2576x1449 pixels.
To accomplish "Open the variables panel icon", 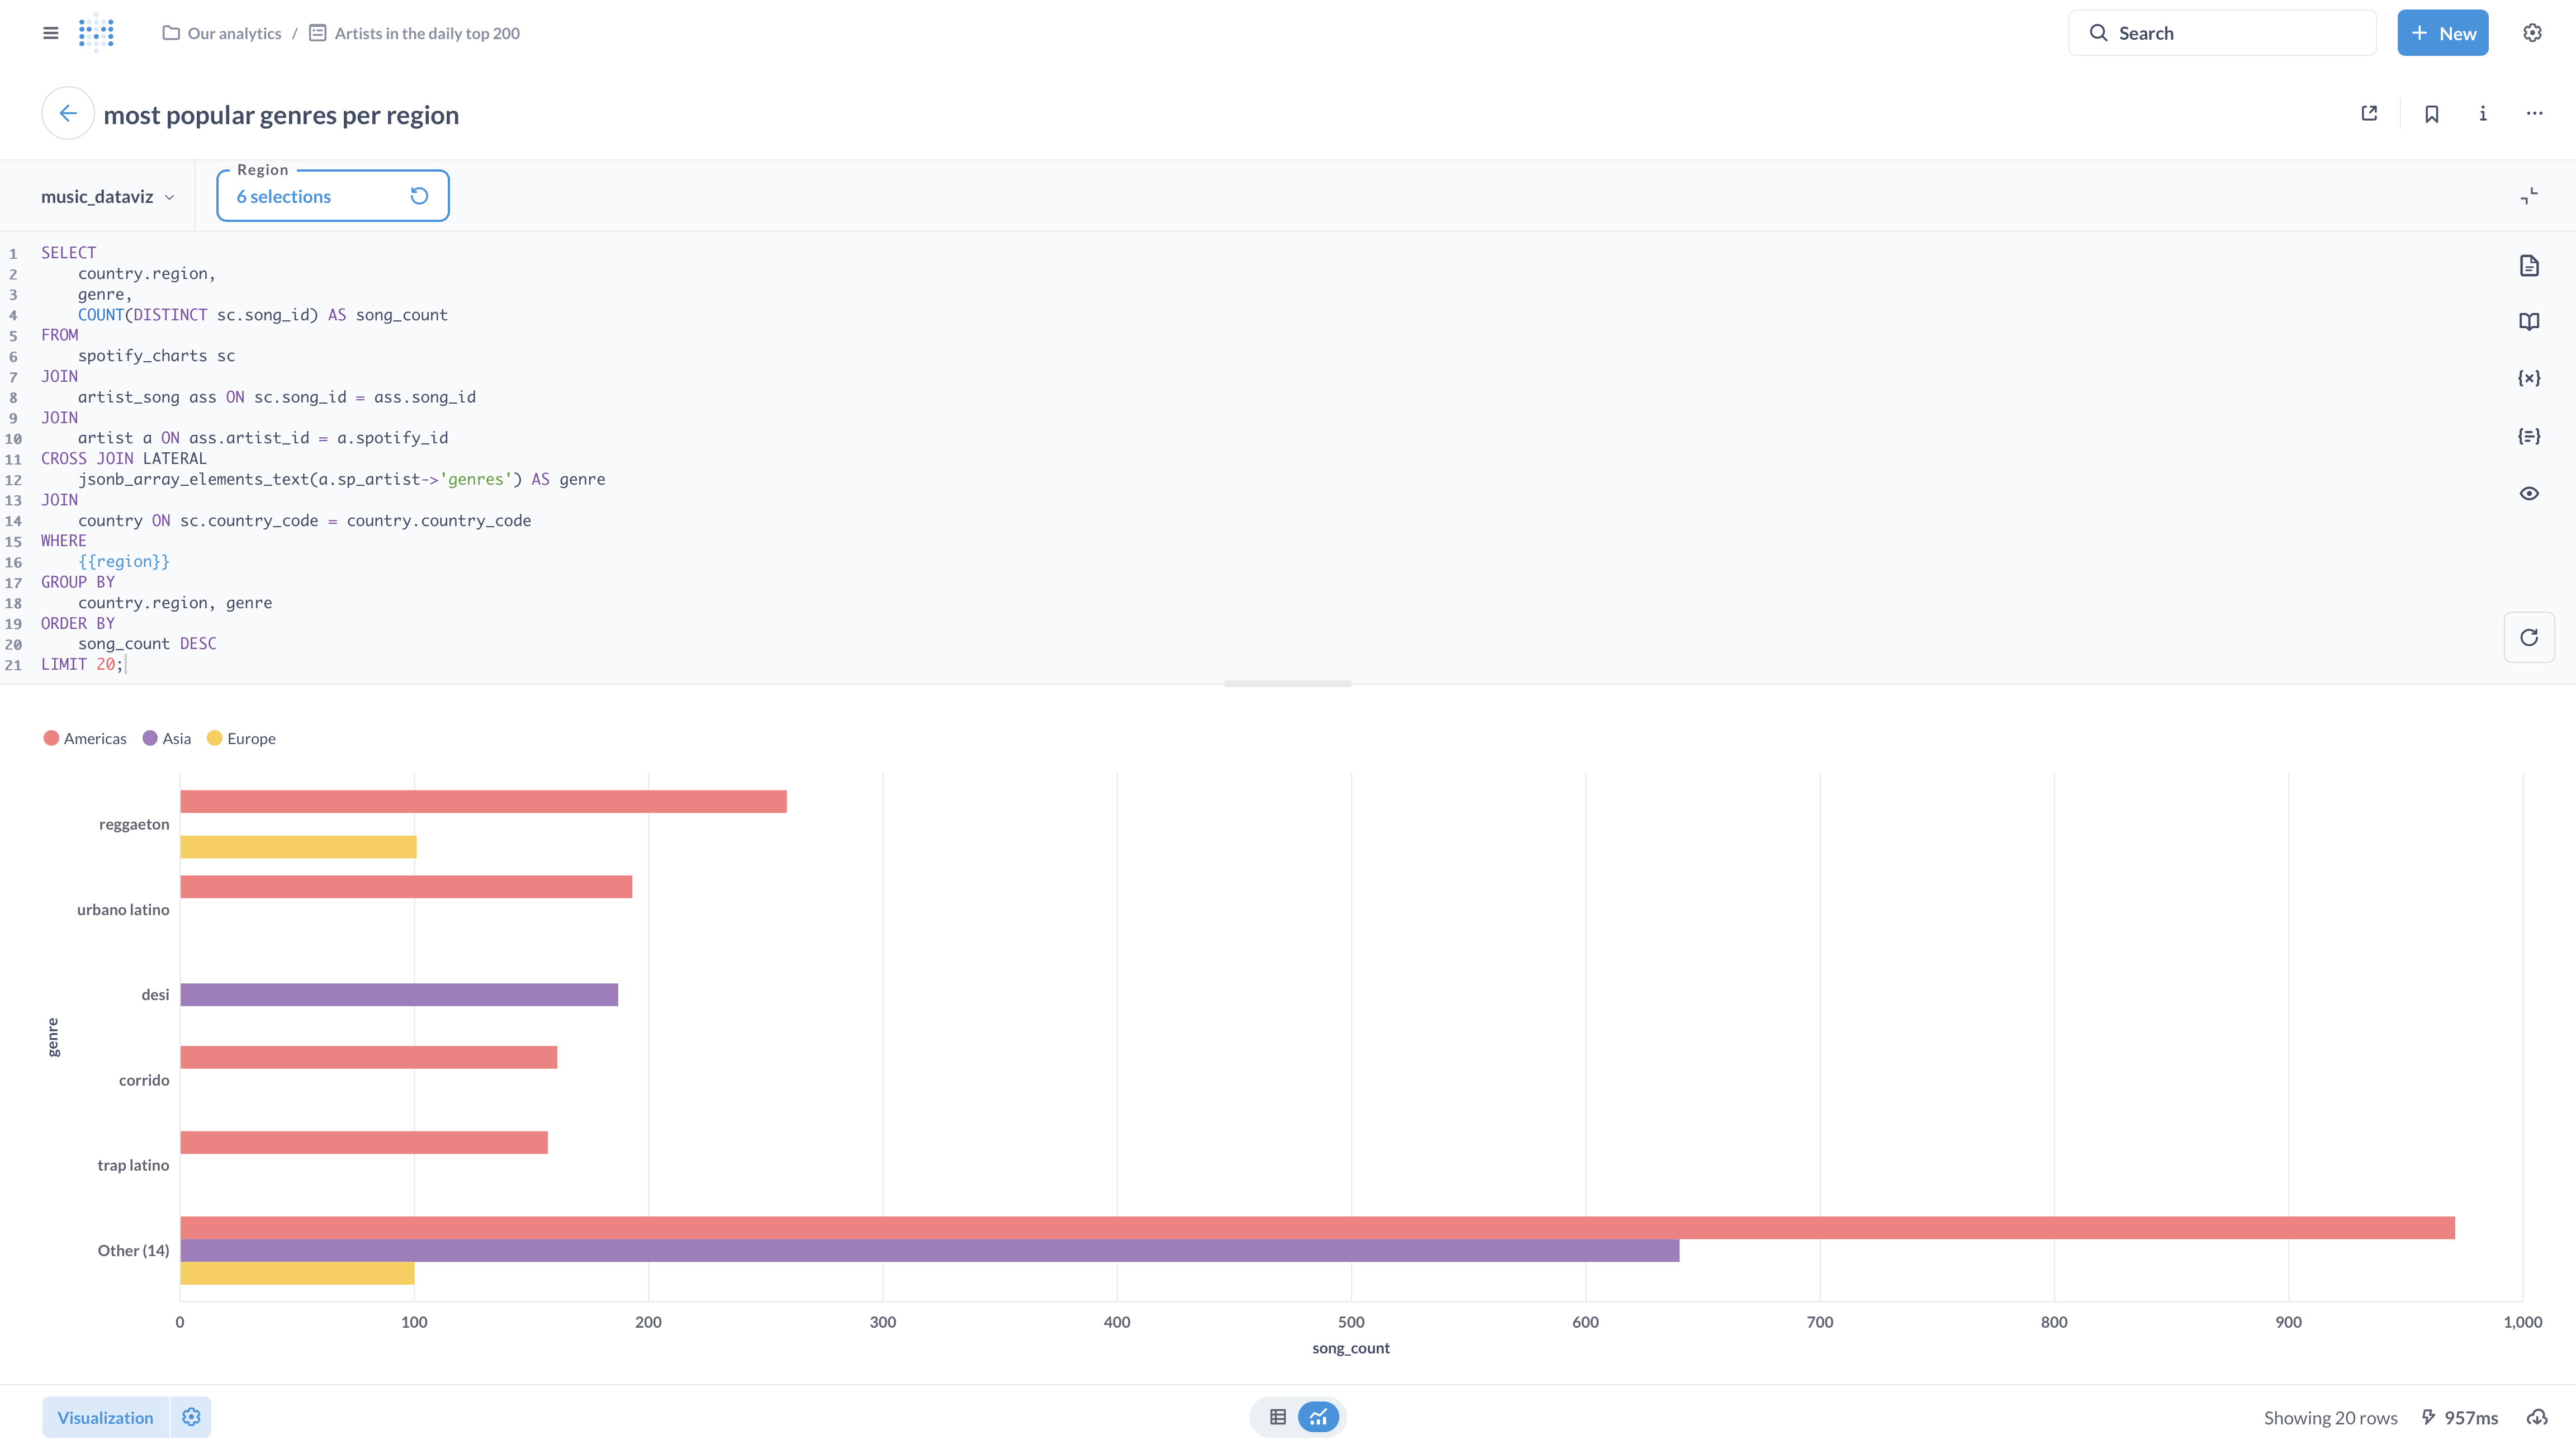I will tap(2528, 378).
